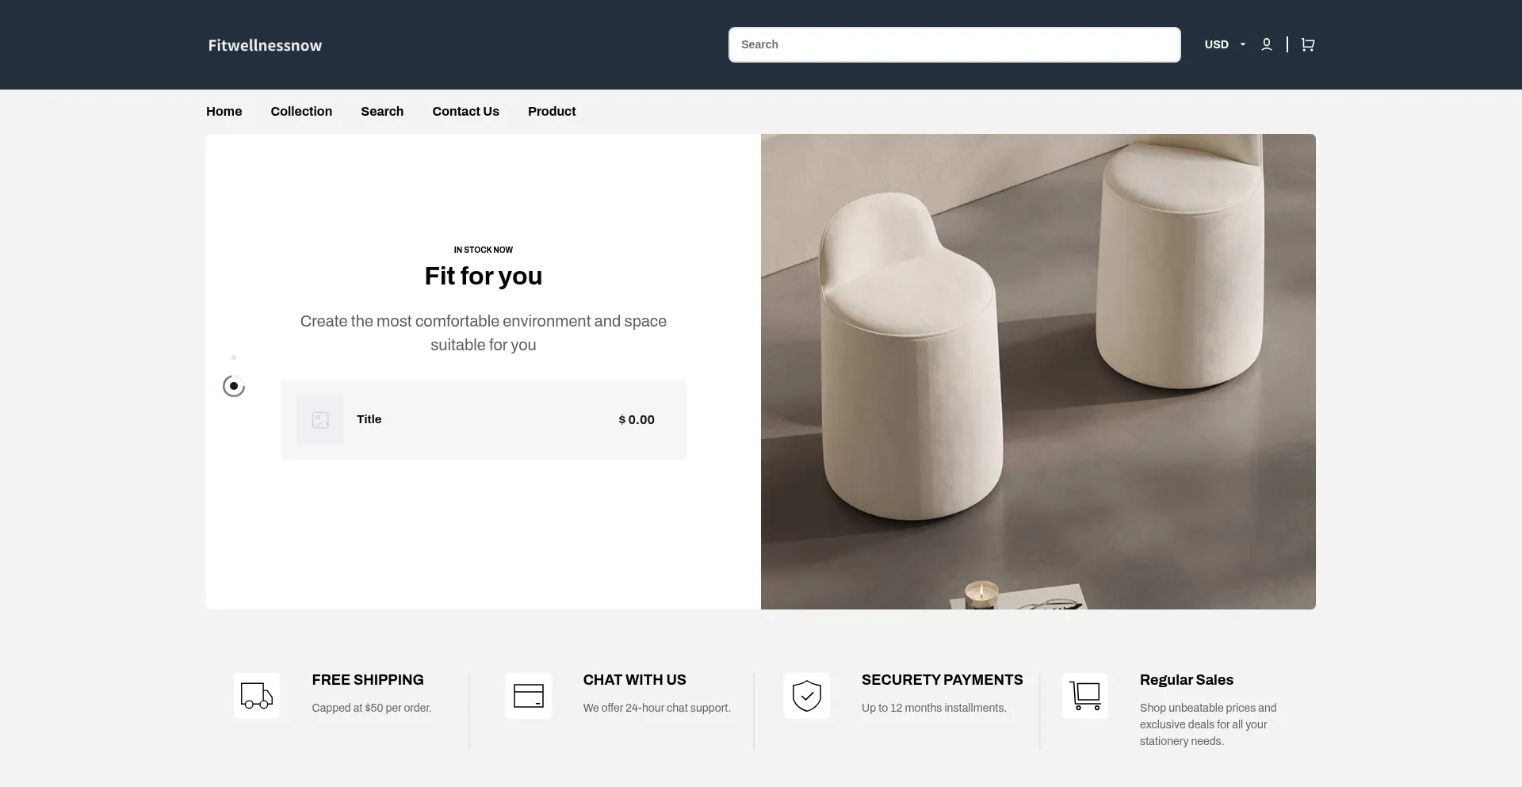The image size is (1522, 787).
Task: Click the Chat With Us card icon
Action: [529, 696]
